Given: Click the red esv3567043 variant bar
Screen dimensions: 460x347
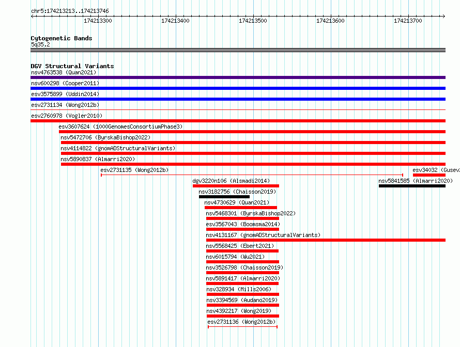Looking at the screenshot, I should (x=242, y=229).
